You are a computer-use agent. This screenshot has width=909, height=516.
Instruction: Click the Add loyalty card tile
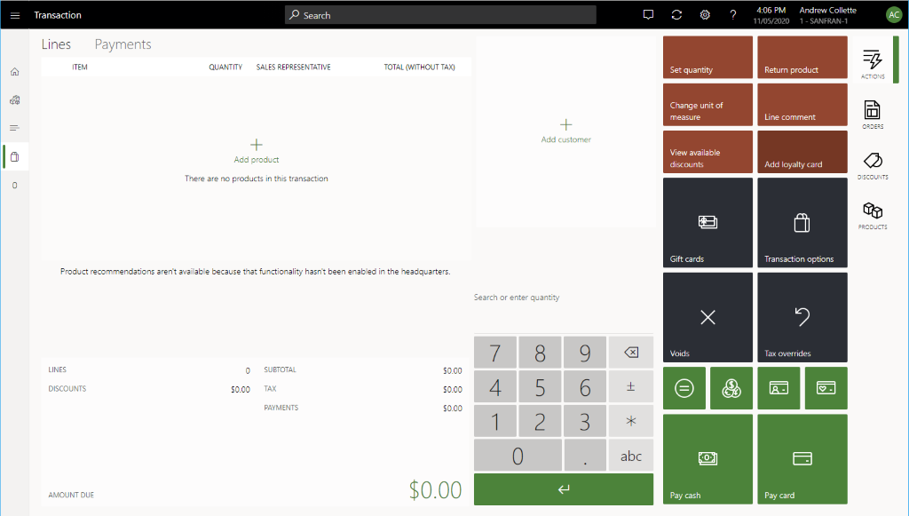(802, 152)
